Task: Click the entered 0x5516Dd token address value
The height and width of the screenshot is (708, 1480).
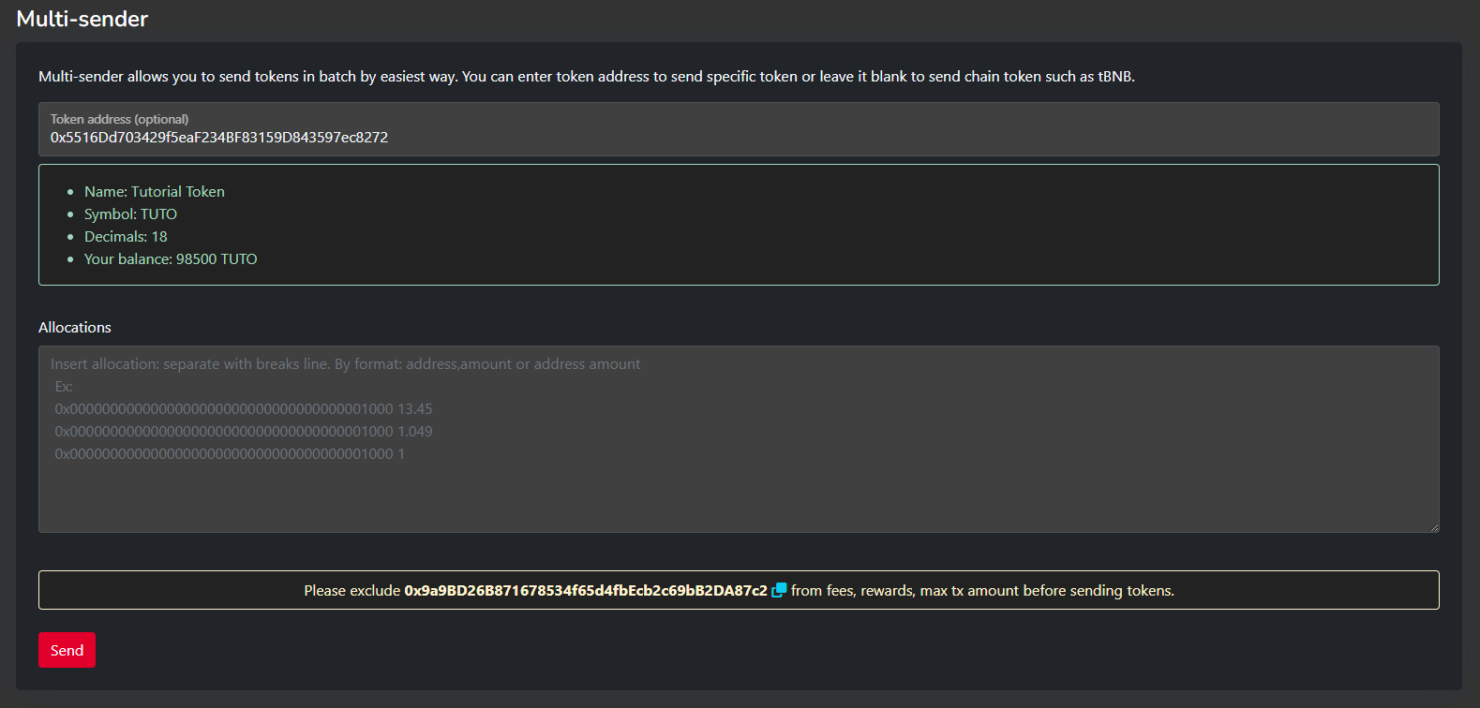Action: (219, 138)
